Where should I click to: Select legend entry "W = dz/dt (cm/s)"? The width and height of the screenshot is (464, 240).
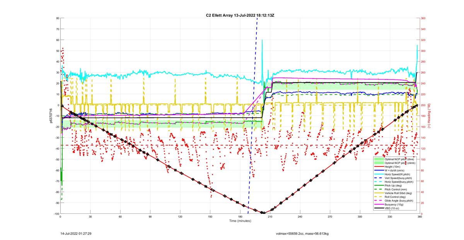[394, 171]
